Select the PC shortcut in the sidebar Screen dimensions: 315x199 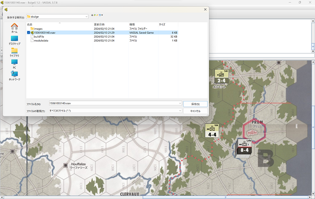point(14,64)
